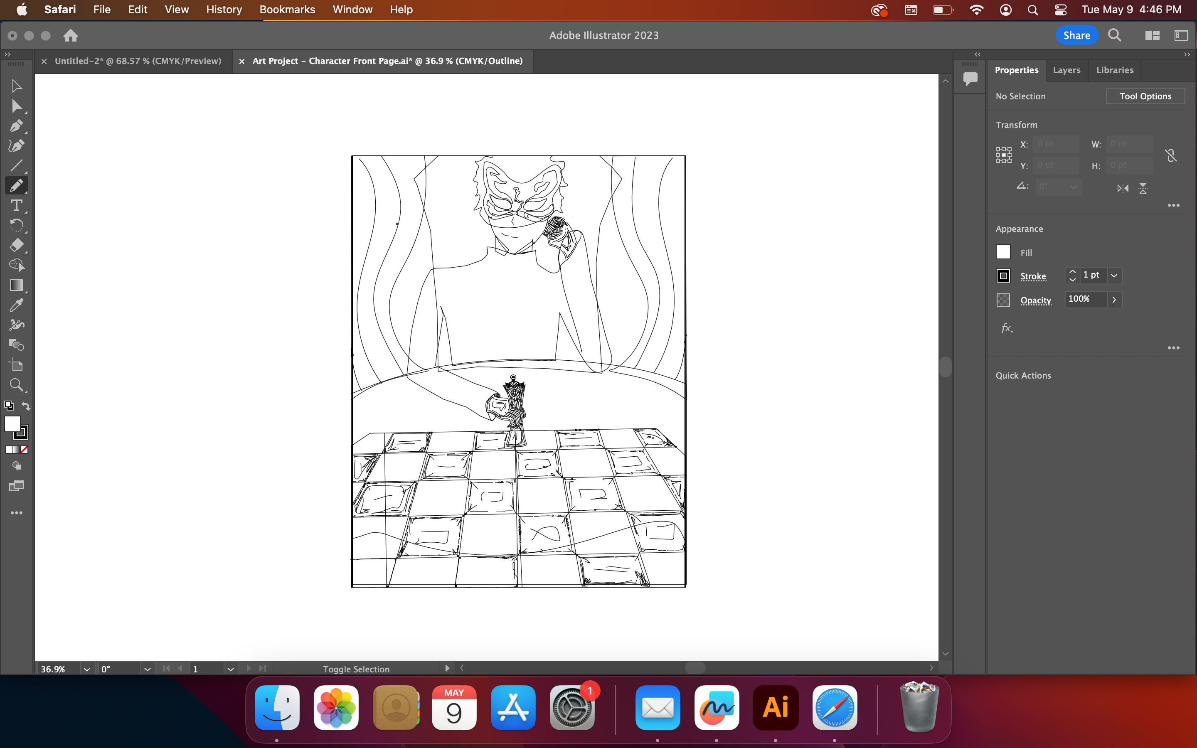Activate the Zoom tool

16,385
